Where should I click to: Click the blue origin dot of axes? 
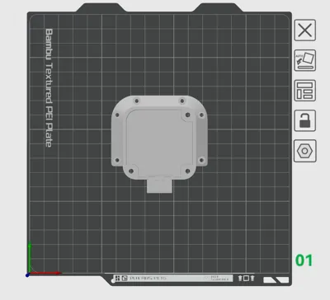[27, 275]
